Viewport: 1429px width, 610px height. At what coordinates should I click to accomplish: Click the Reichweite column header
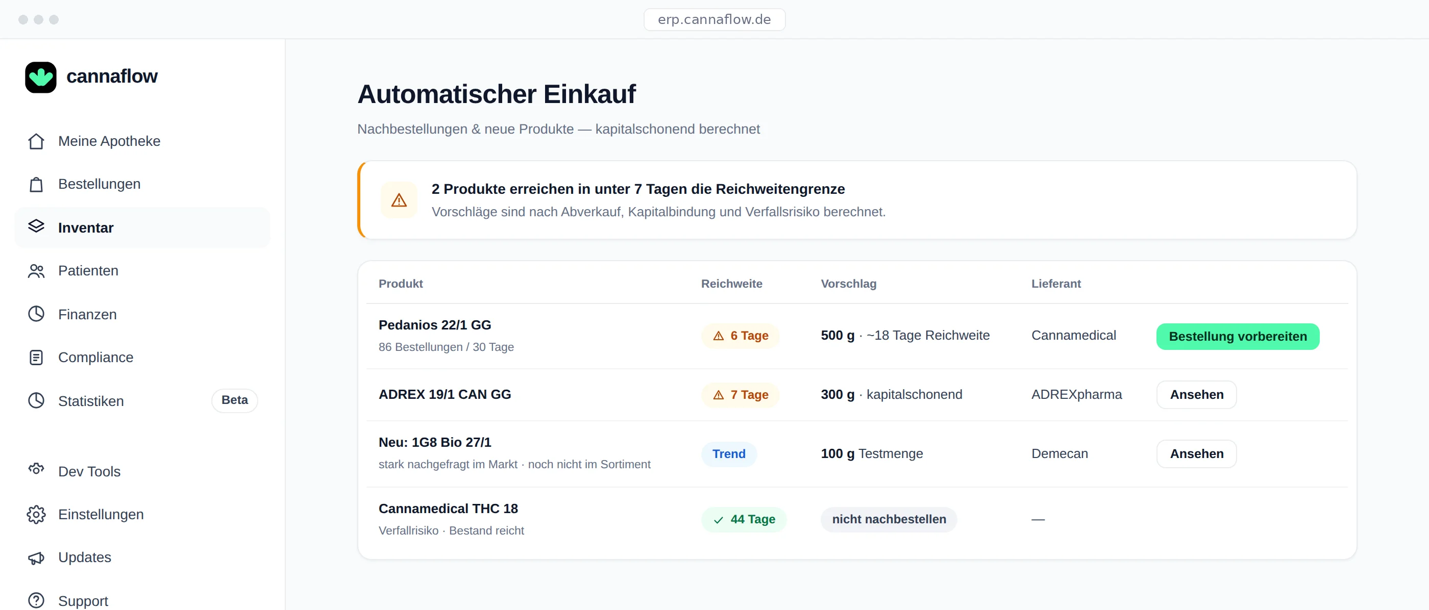[732, 284]
